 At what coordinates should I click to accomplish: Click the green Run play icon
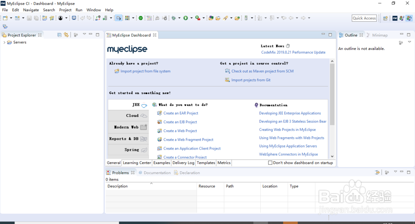coord(186,18)
